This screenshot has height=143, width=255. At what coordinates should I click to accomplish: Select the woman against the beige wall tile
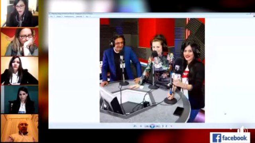click(x=20, y=71)
